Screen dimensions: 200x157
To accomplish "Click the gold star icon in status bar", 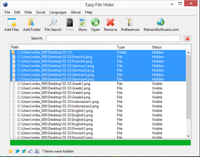I will pyautogui.click(x=11, y=151).
